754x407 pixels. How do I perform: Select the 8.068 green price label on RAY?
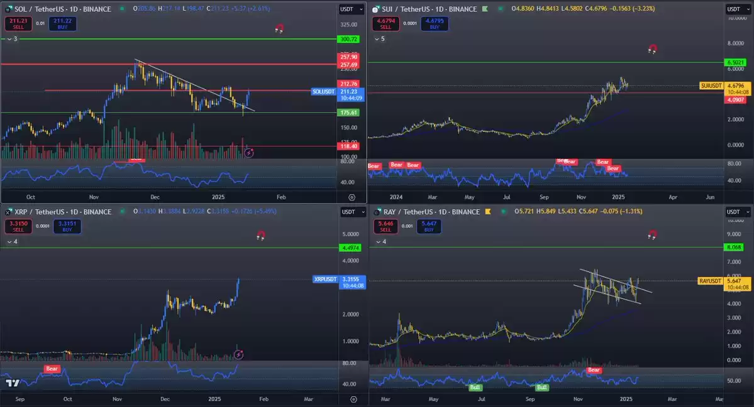point(735,247)
